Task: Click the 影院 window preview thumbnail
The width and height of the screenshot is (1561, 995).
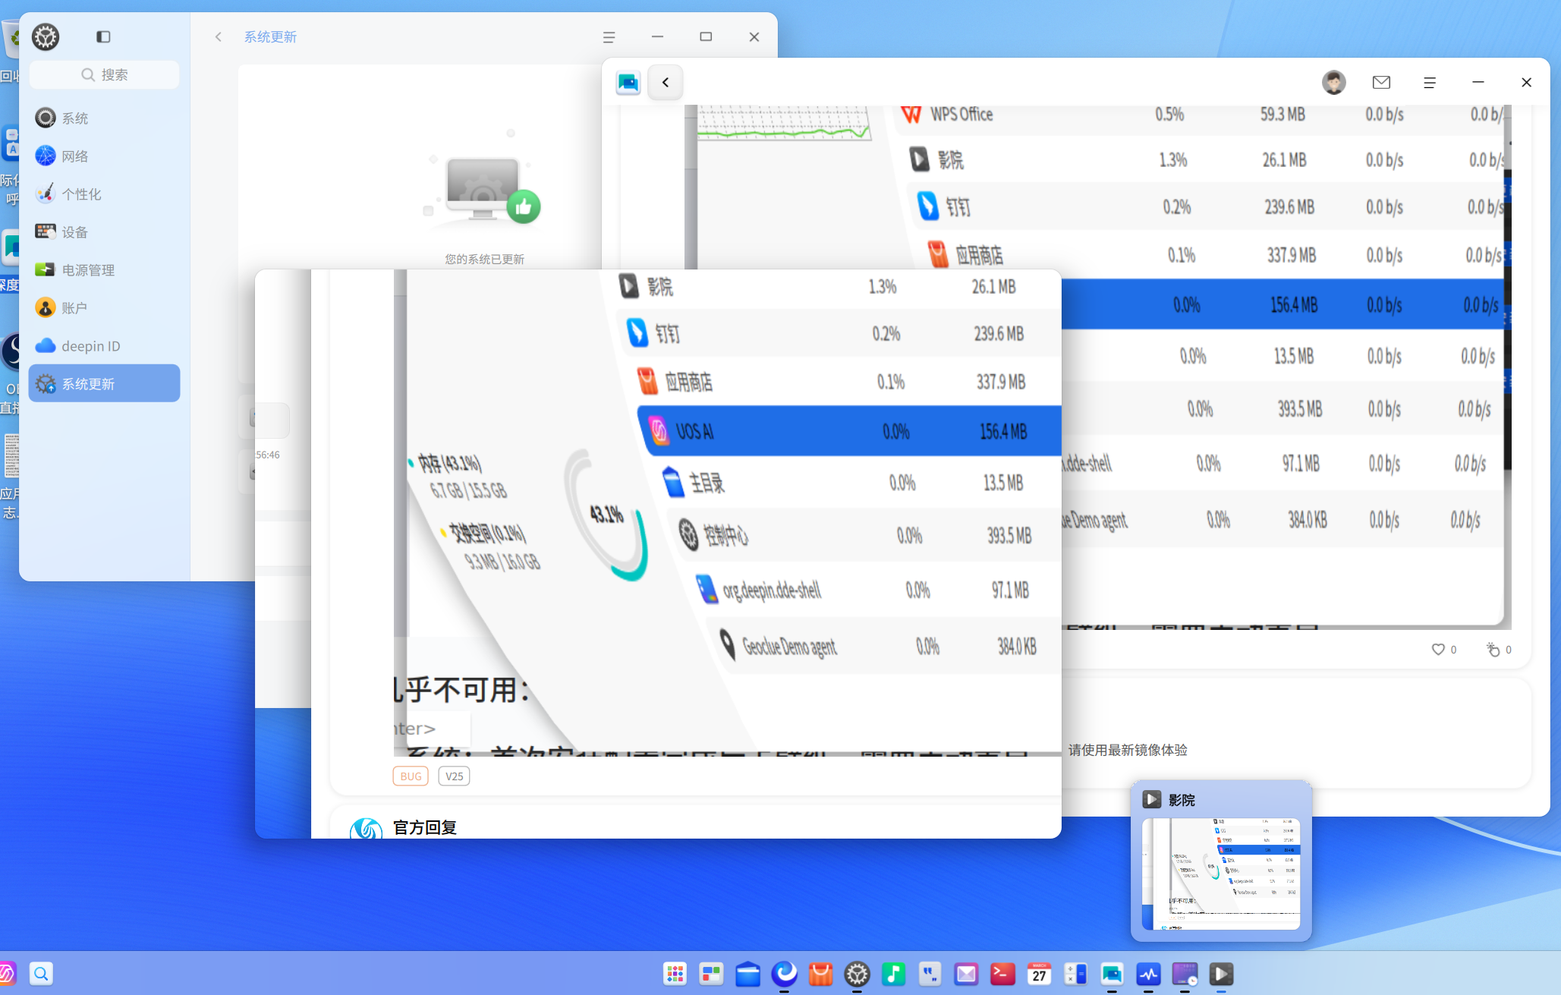Action: pyautogui.click(x=1221, y=874)
